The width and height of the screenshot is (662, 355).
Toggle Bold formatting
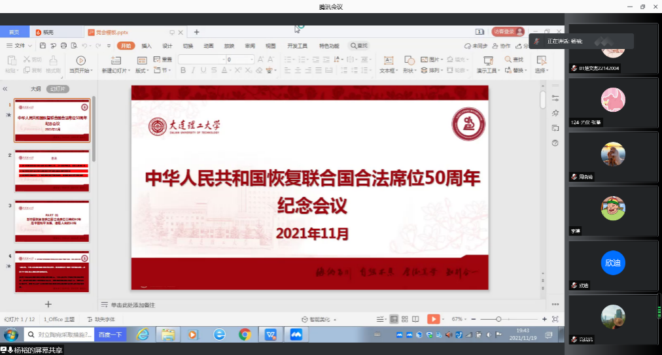coord(183,70)
